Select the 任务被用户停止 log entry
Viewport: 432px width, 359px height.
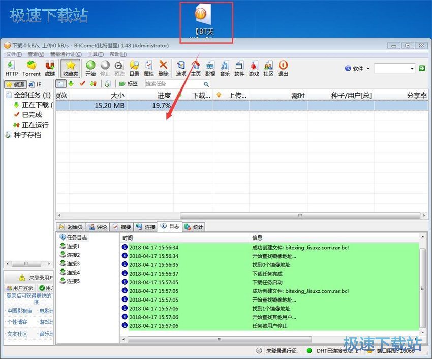click(270, 326)
